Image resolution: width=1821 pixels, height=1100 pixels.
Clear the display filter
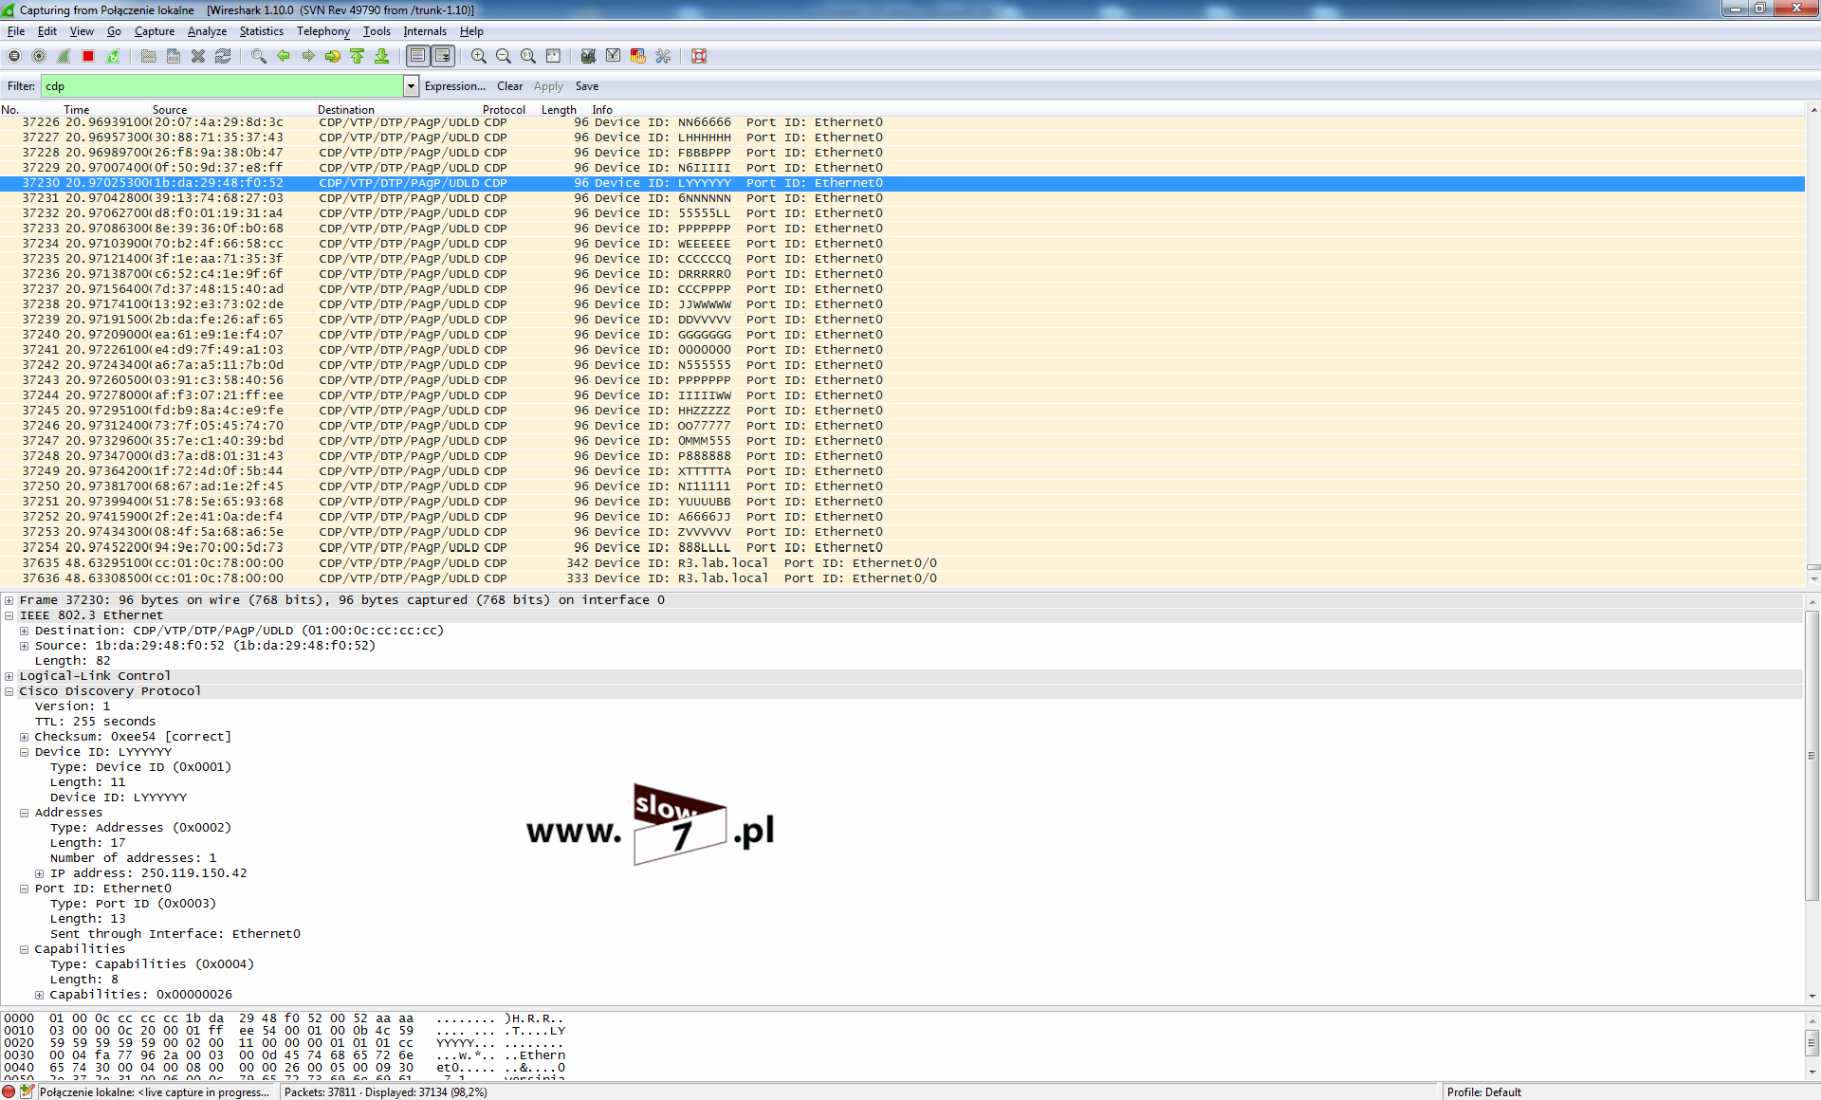point(509,86)
